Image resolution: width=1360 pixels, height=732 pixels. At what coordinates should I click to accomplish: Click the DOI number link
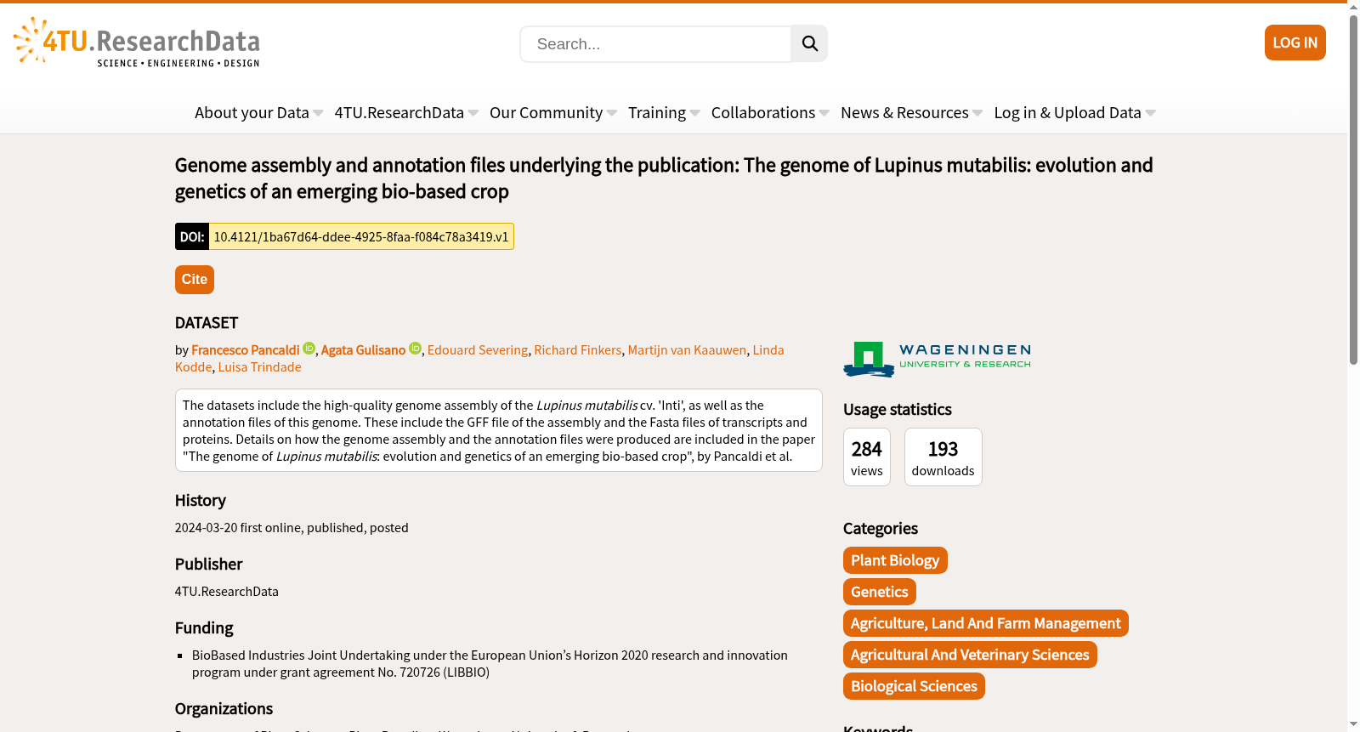click(361, 236)
